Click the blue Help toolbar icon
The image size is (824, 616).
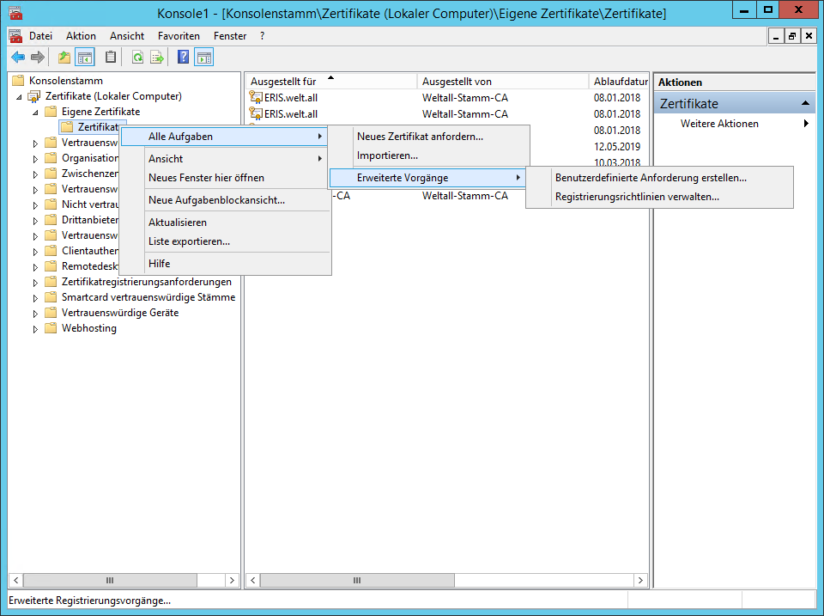(183, 57)
